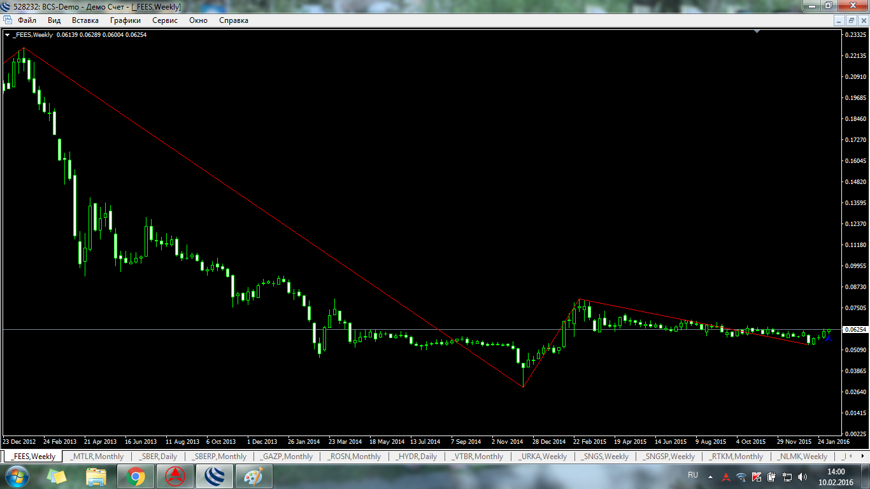Open the Windows Start menu

click(16, 476)
